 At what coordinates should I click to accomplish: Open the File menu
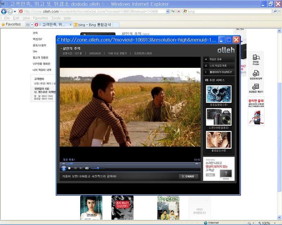pos(7,18)
